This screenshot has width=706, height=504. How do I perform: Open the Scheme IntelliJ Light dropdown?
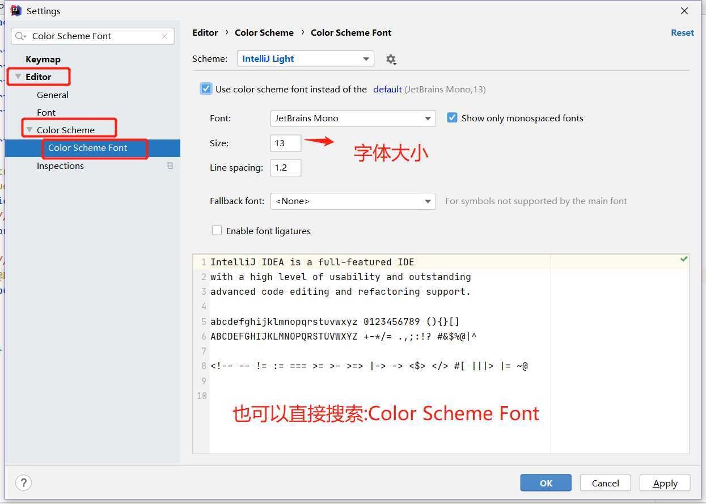(x=305, y=59)
